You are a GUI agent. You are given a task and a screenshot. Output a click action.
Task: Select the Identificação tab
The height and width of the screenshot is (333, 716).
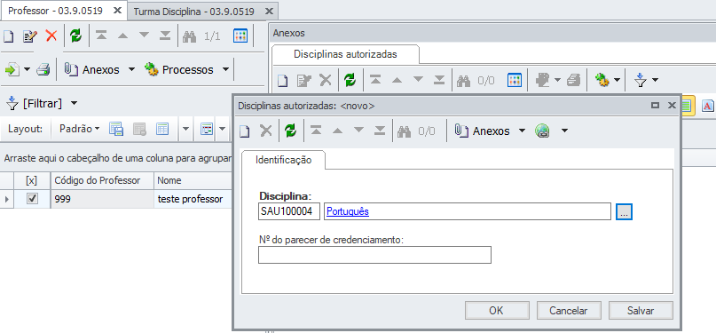click(284, 160)
